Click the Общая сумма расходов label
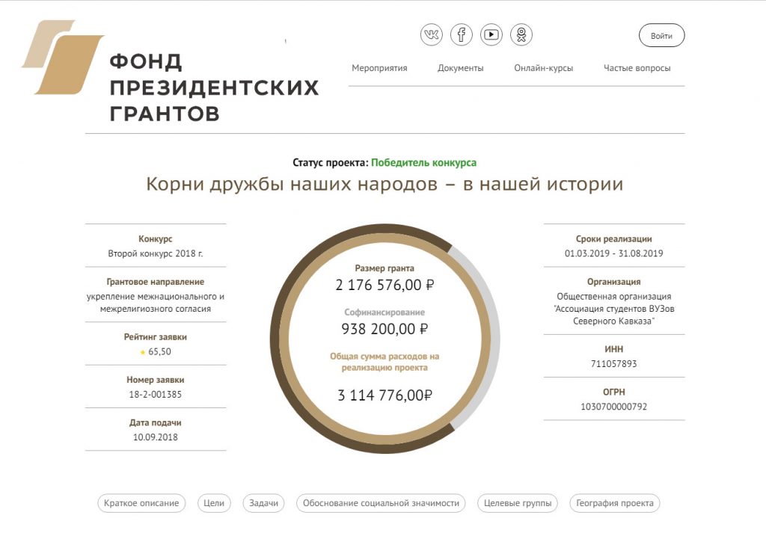The height and width of the screenshot is (539, 766). point(384,362)
